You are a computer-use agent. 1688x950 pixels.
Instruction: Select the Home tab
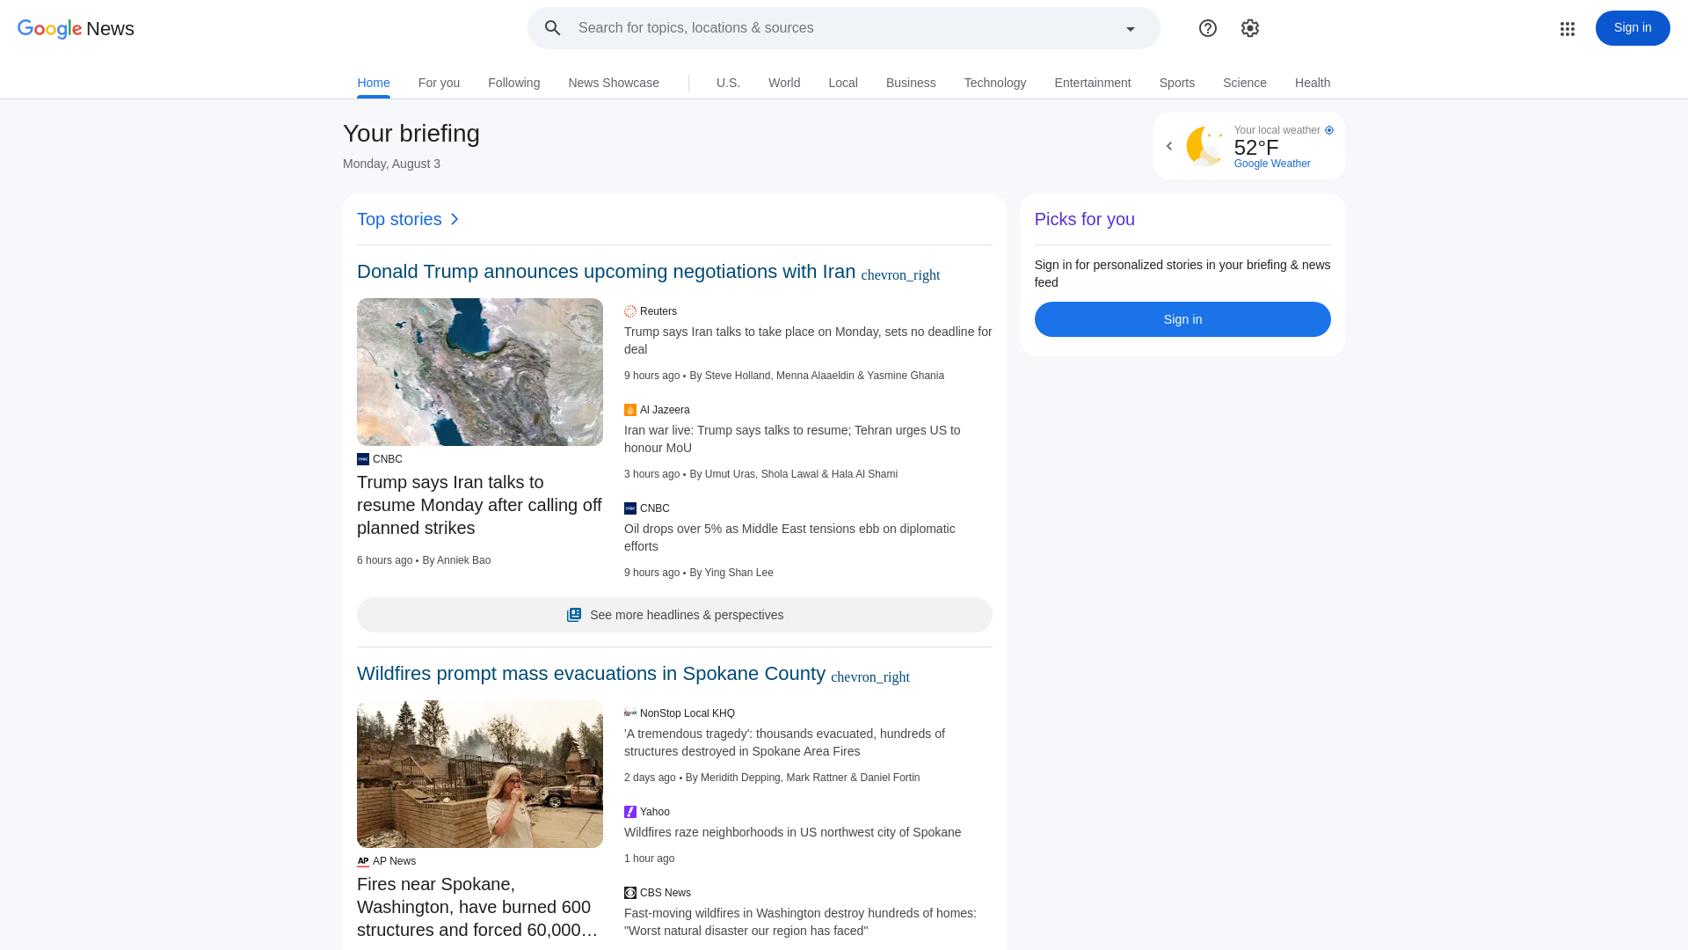[x=374, y=83]
